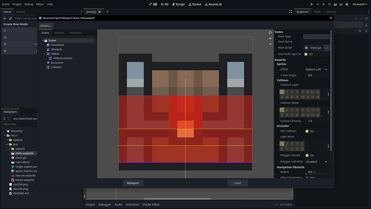Click the Inspector filter search icon
Screen dimensions: 371x209
360,31
